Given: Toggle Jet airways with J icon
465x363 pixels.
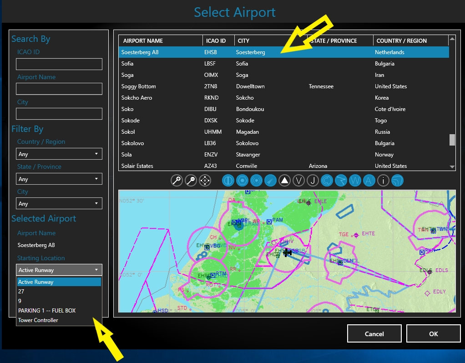Looking at the screenshot, I should (313, 181).
